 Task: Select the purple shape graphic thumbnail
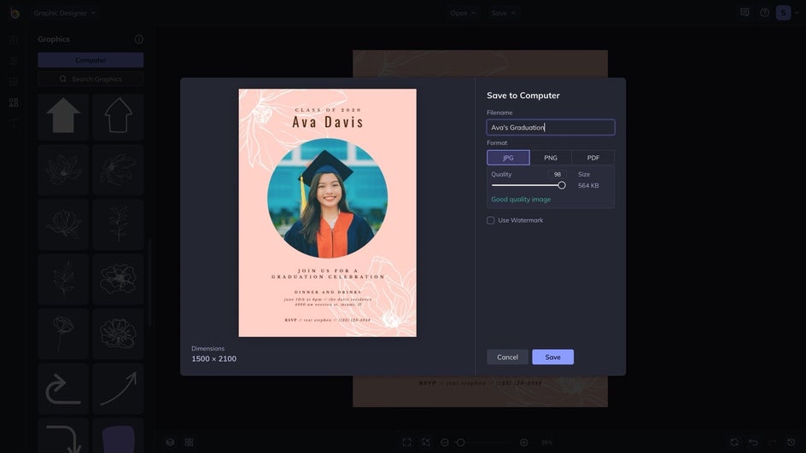[118, 437]
